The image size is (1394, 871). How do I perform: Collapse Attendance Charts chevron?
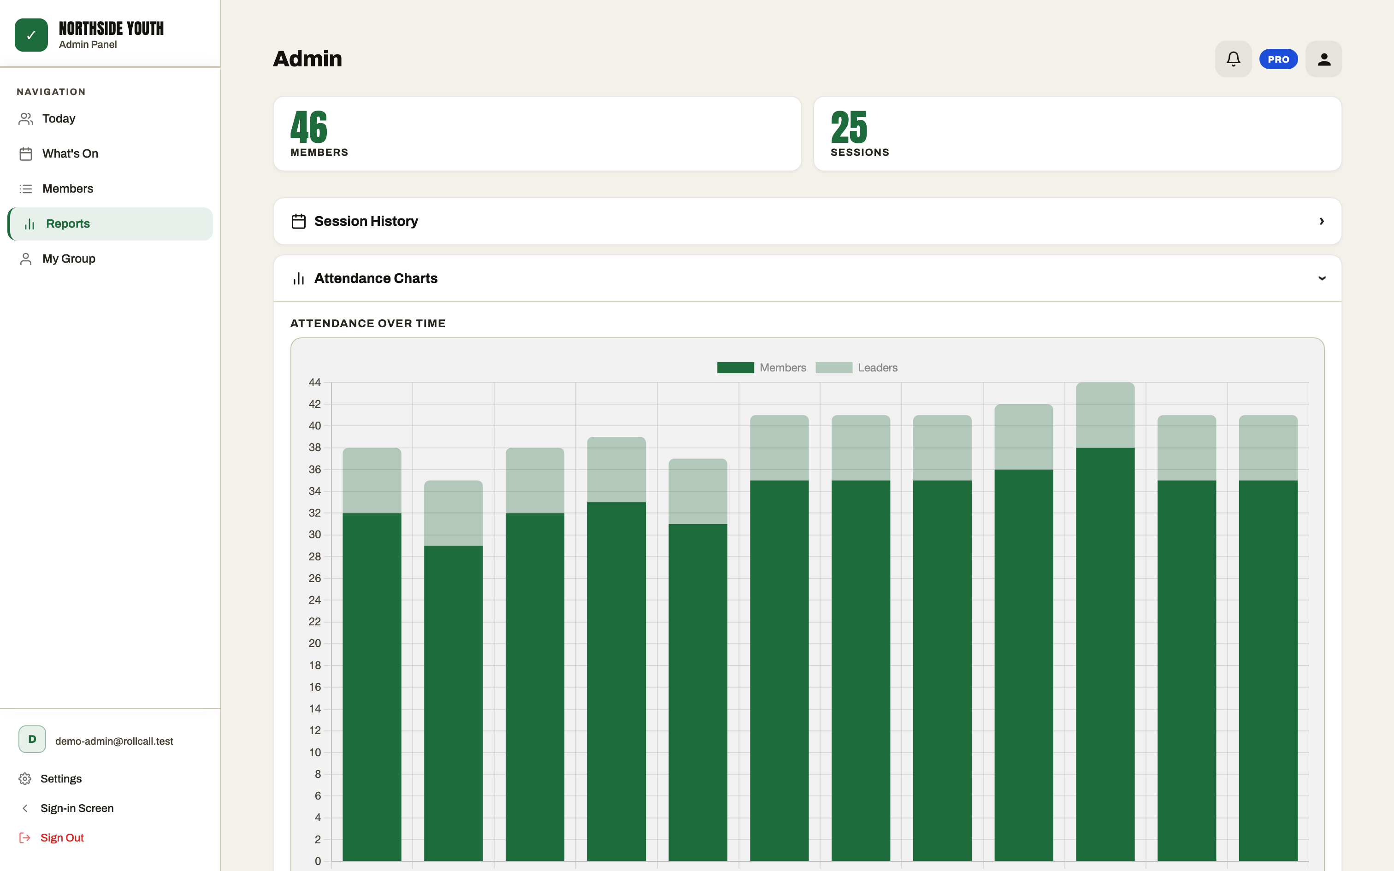click(1322, 278)
